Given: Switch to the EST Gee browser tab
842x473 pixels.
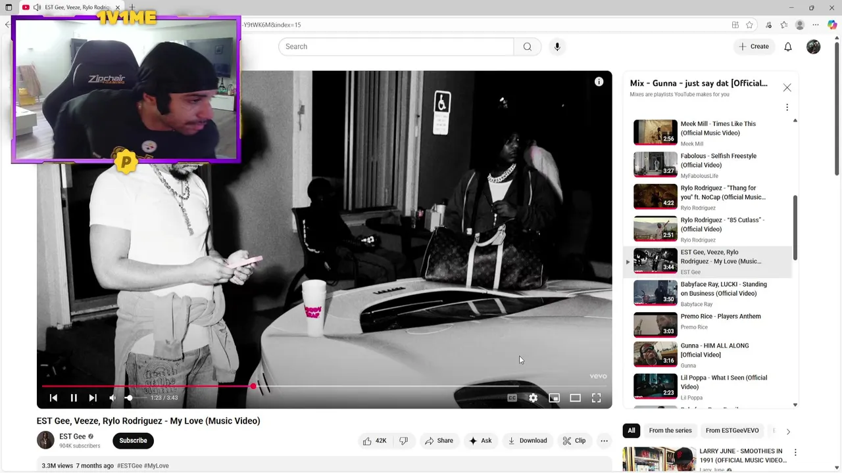Looking at the screenshot, I should click(71, 7).
